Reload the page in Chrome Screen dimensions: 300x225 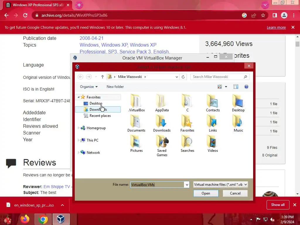click(25, 15)
